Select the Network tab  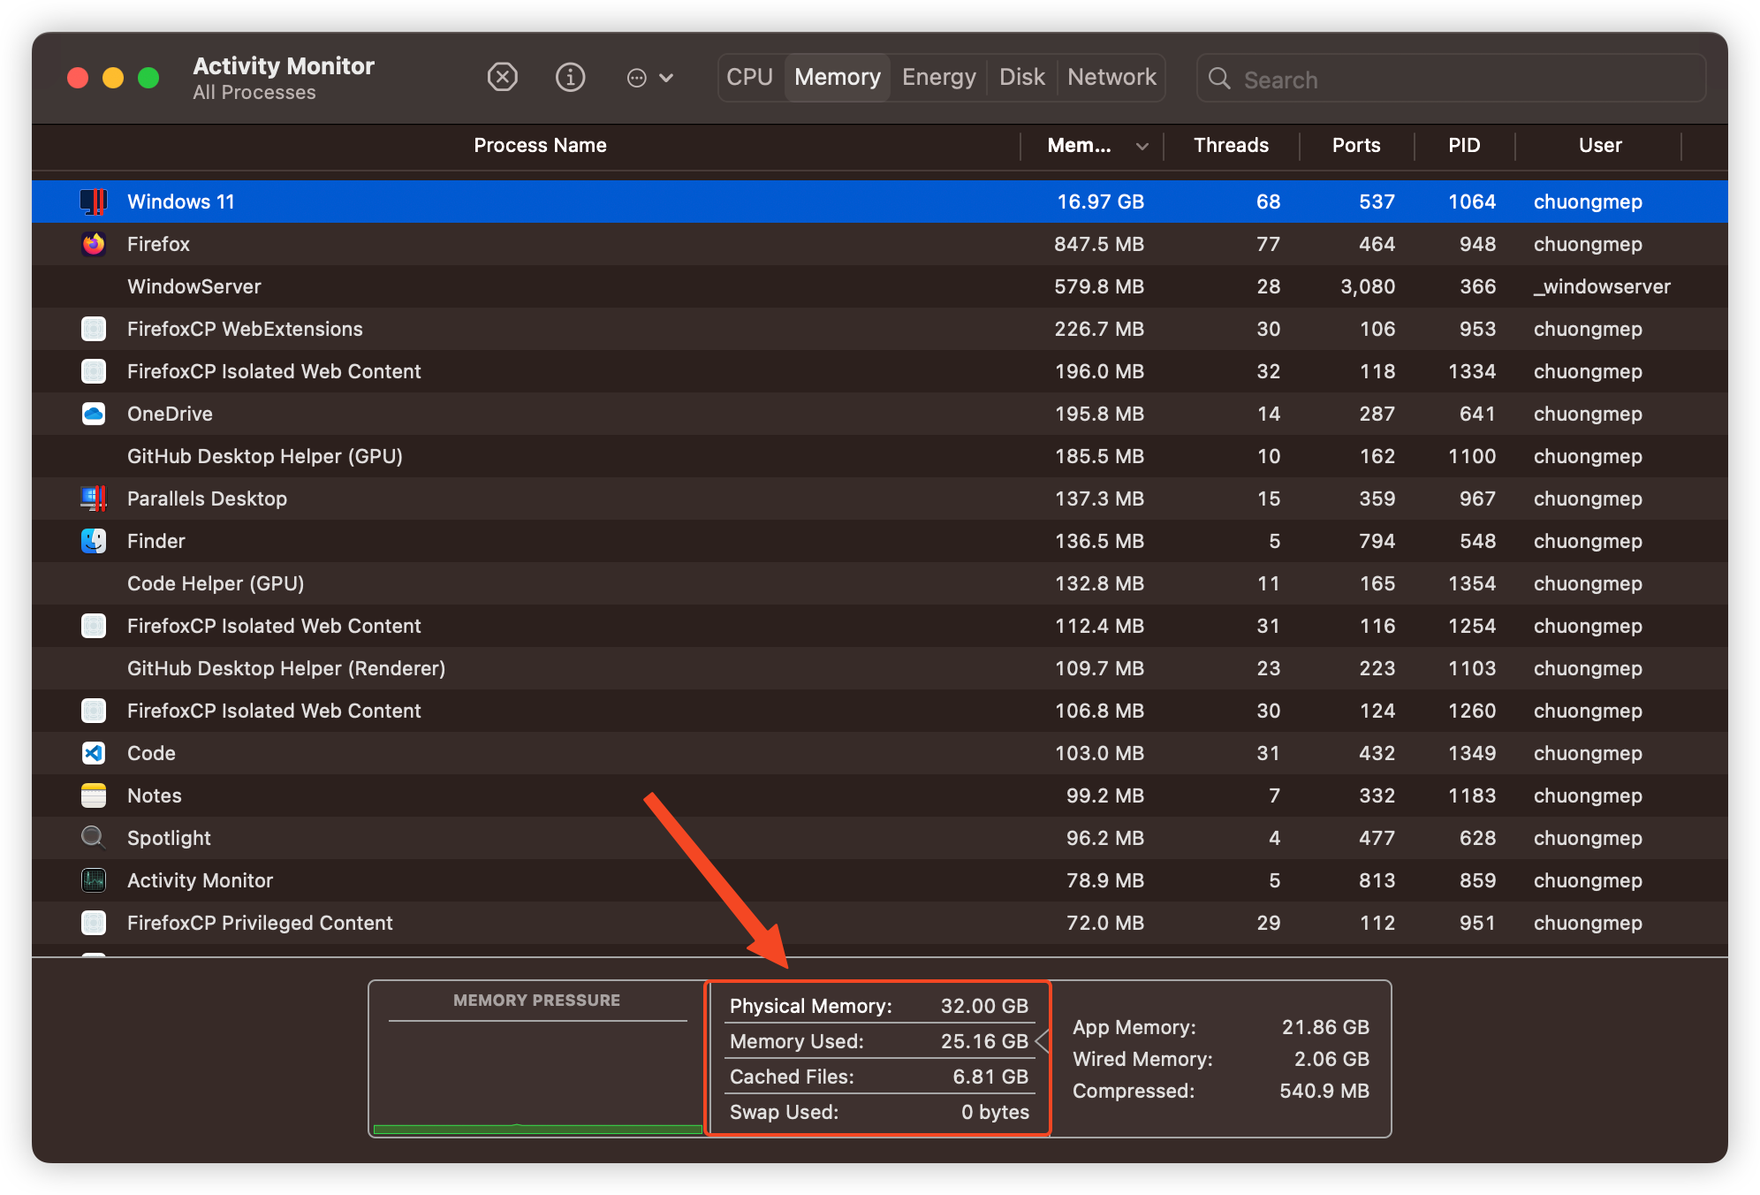pos(1111,78)
